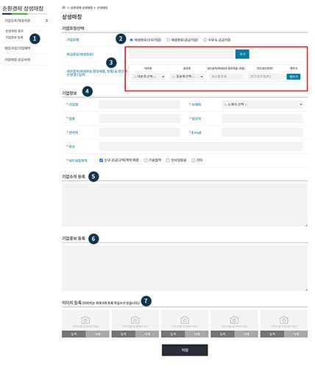Click the camera icon in the fourth image slot
This screenshot has height=383, width=315.
pos(234,320)
